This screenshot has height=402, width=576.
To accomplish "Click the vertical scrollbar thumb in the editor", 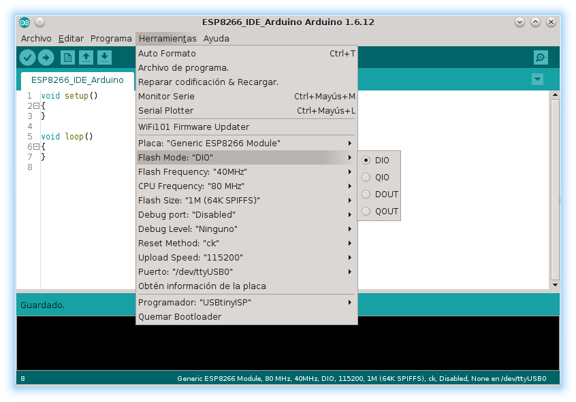I will (x=555, y=189).
